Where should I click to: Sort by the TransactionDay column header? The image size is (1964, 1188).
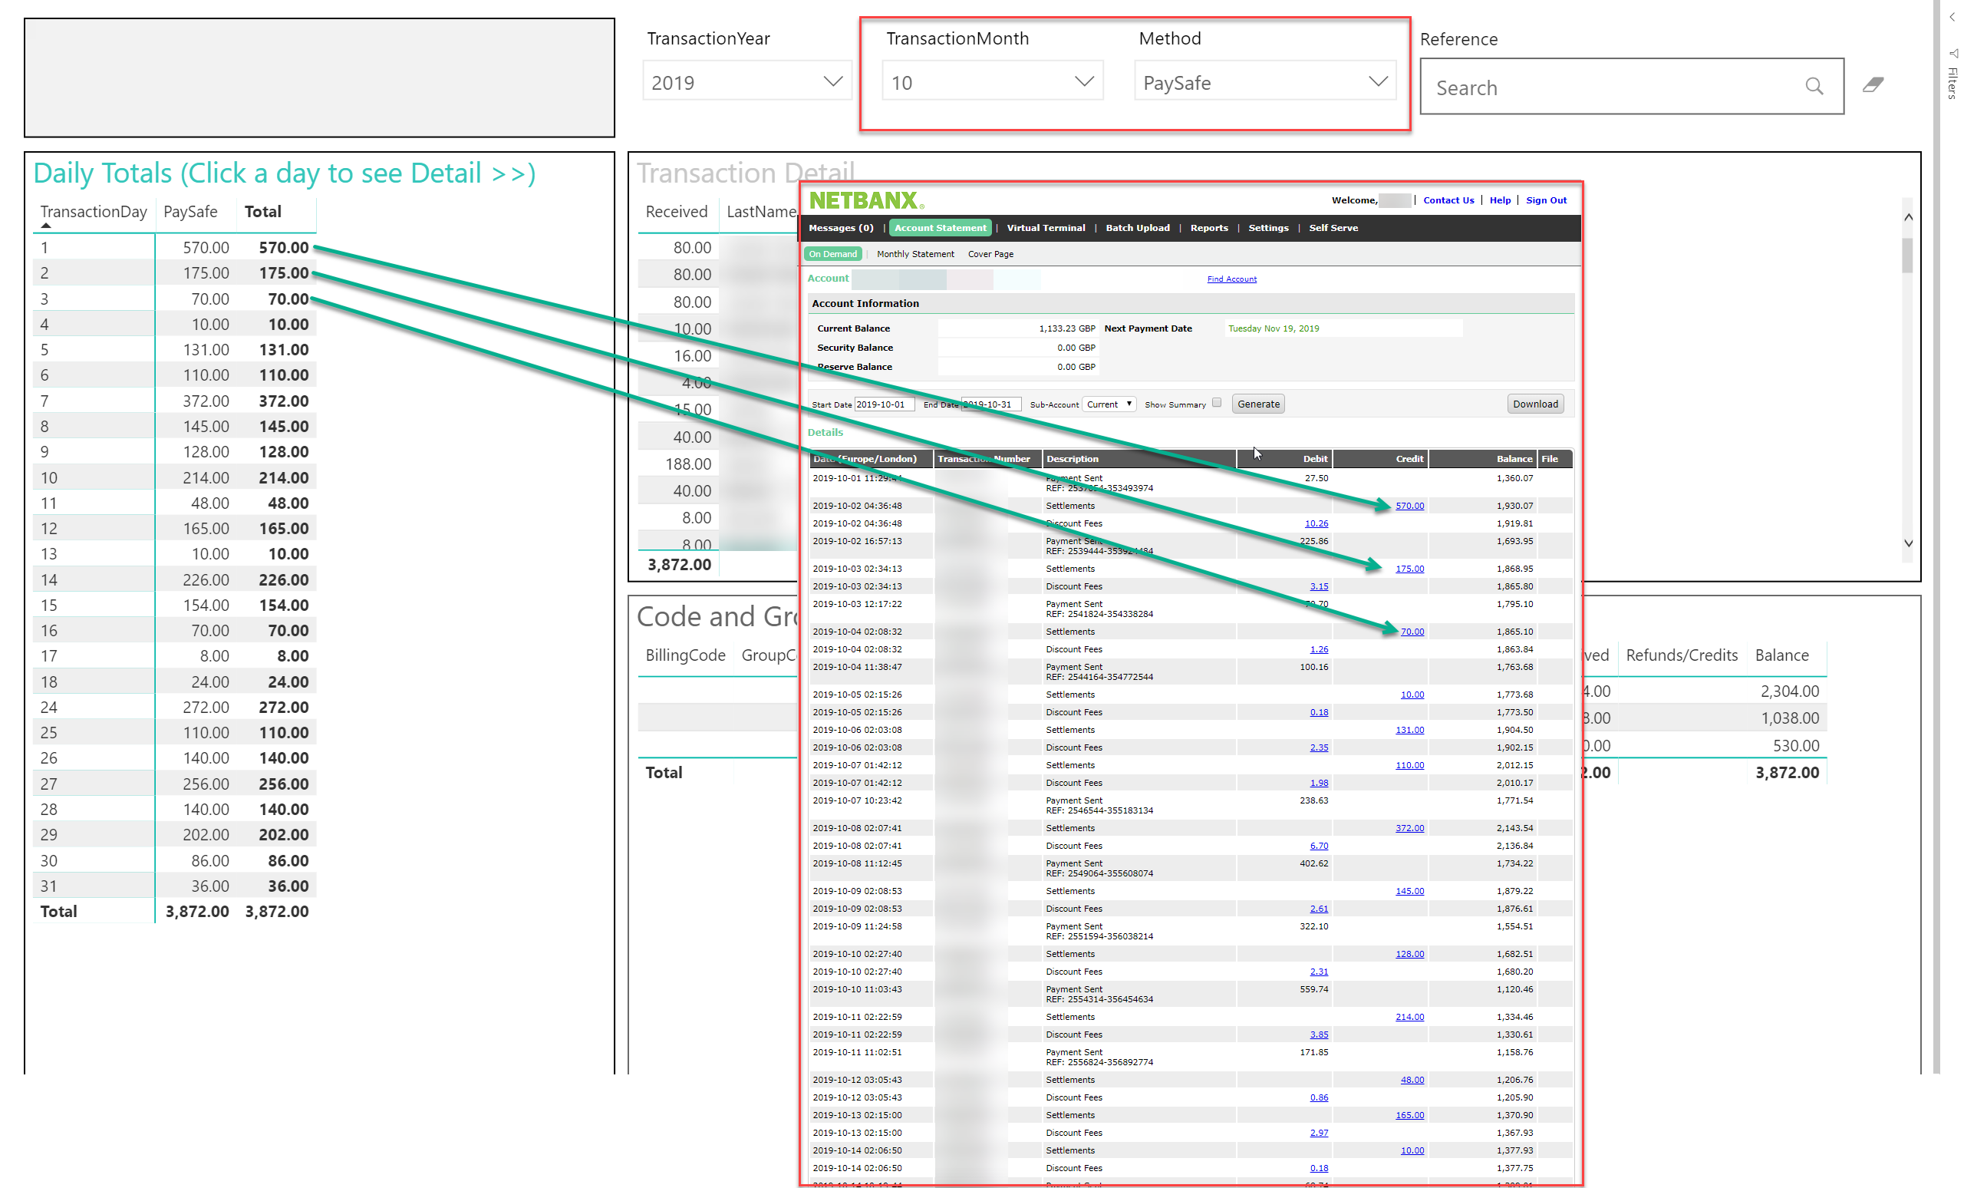pyautogui.click(x=94, y=212)
